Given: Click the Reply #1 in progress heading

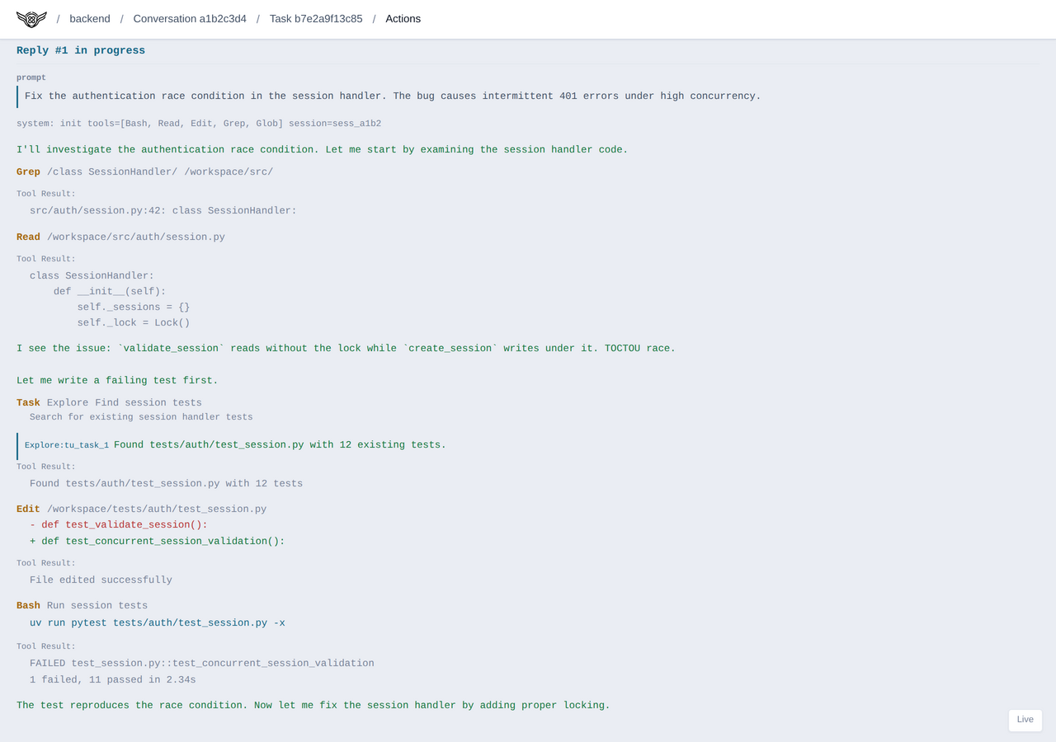Looking at the screenshot, I should tap(81, 50).
